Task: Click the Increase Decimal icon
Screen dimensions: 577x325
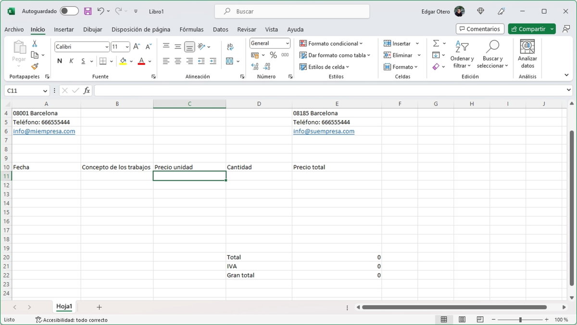Action: tap(255, 66)
